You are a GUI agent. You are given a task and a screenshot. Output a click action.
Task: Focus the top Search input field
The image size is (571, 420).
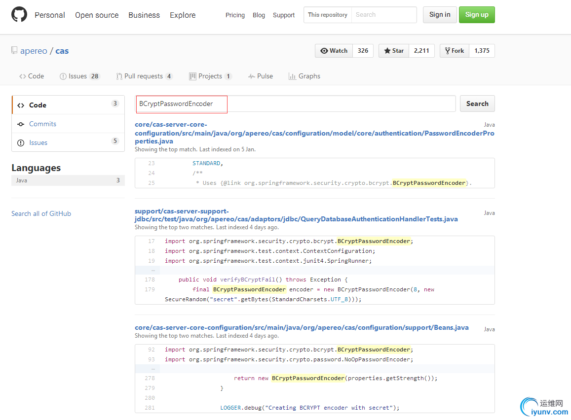[384, 15]
